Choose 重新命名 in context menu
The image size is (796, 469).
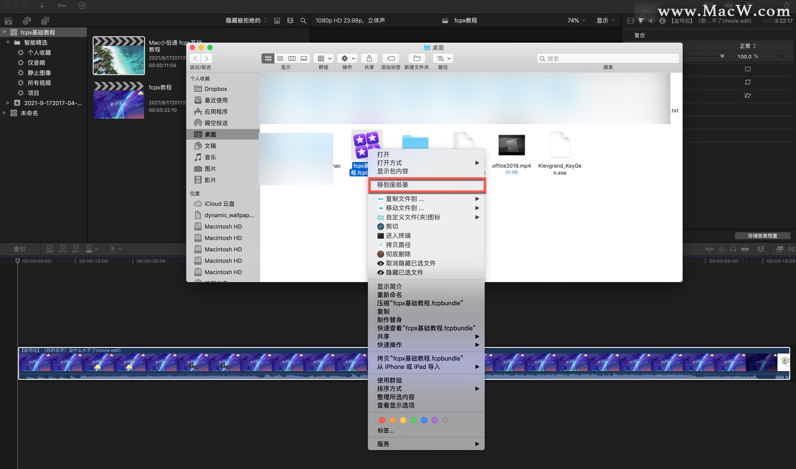(426, 294)
